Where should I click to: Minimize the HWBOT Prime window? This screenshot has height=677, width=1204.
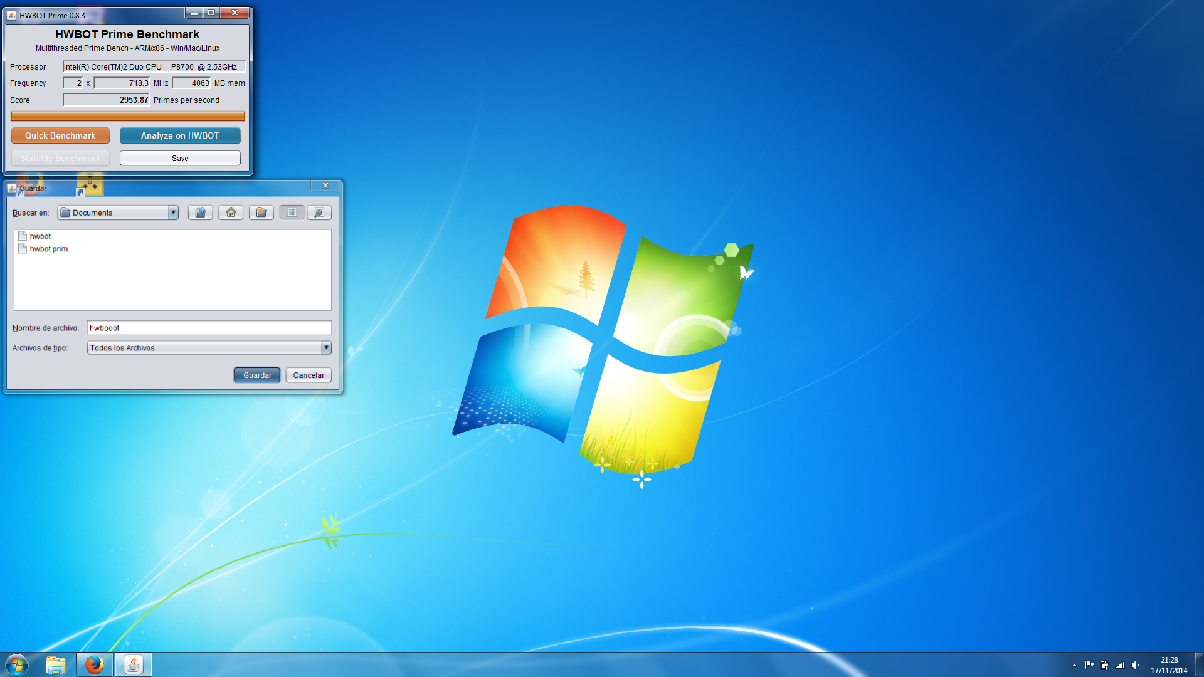pos(194,13)
